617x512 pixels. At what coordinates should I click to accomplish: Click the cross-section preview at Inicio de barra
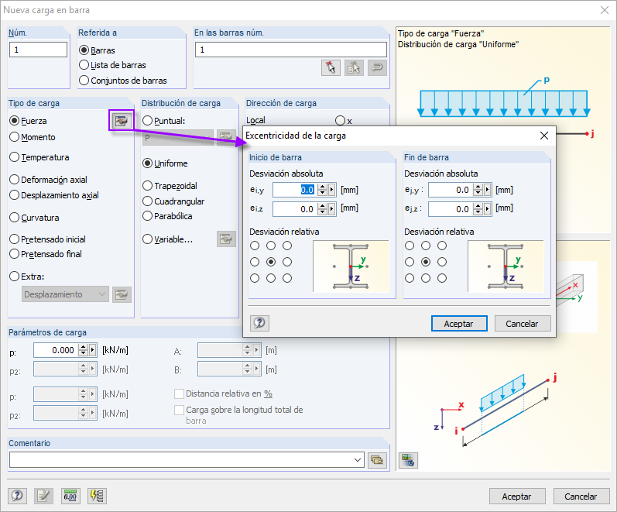point(351,266)
